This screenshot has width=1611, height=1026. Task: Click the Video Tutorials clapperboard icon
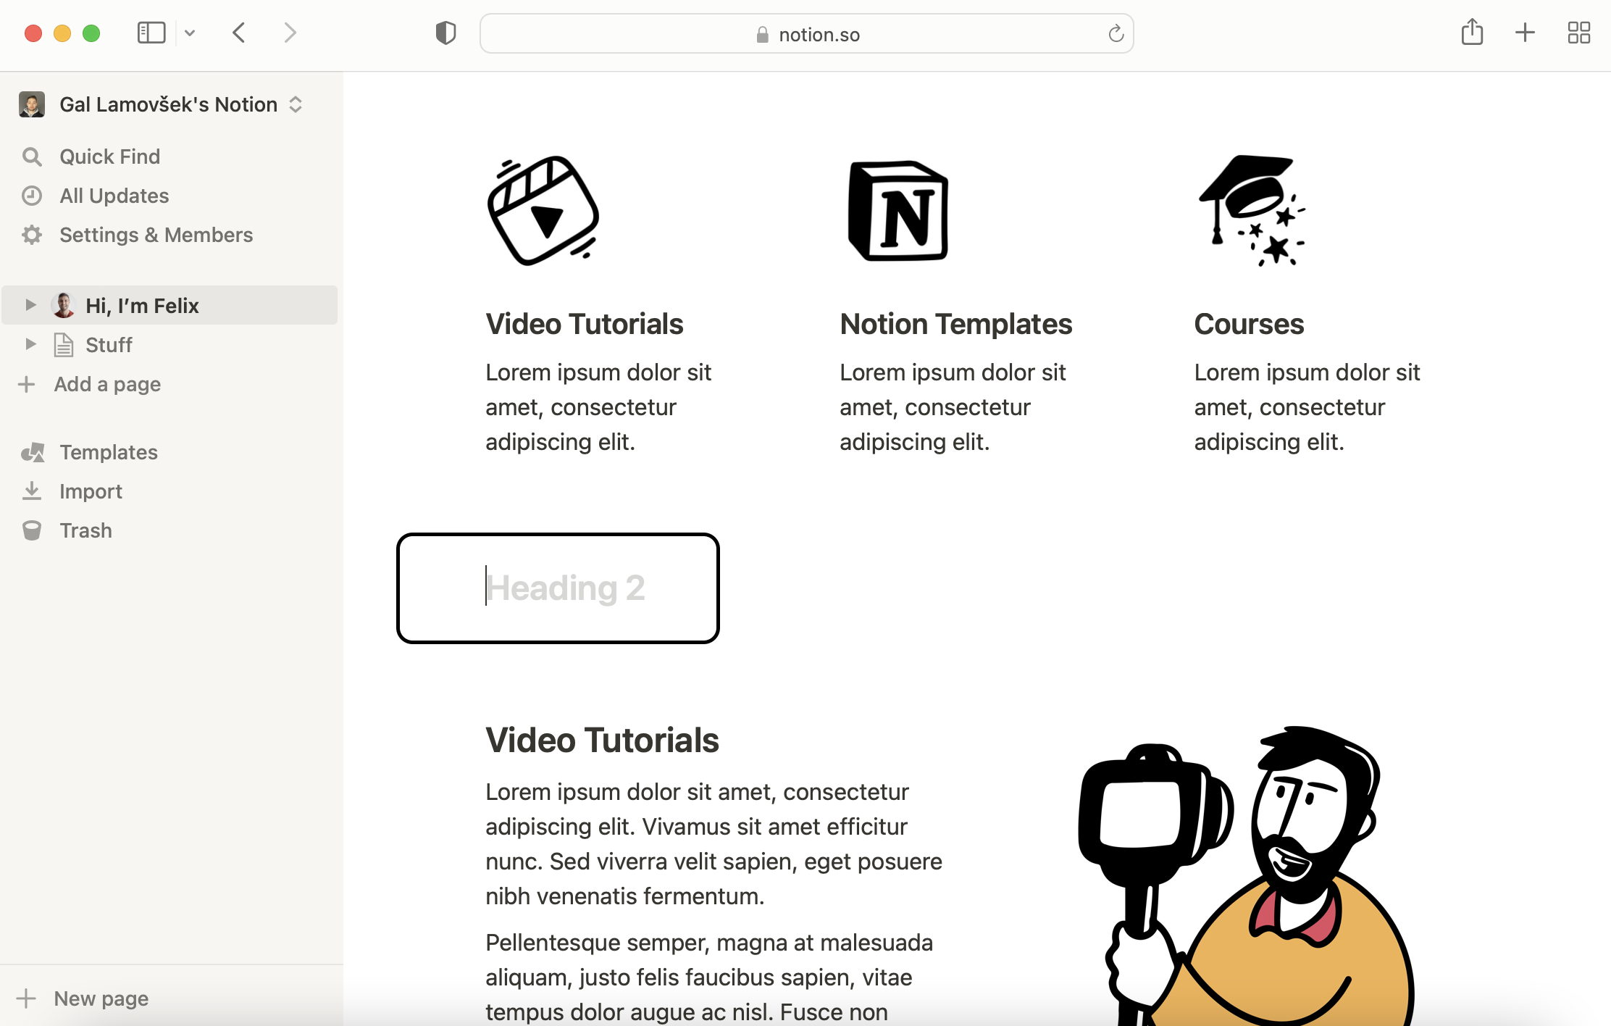click(543, 211)
